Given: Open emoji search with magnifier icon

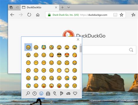Looking at the screenshot, I should (x=28, y=93).
